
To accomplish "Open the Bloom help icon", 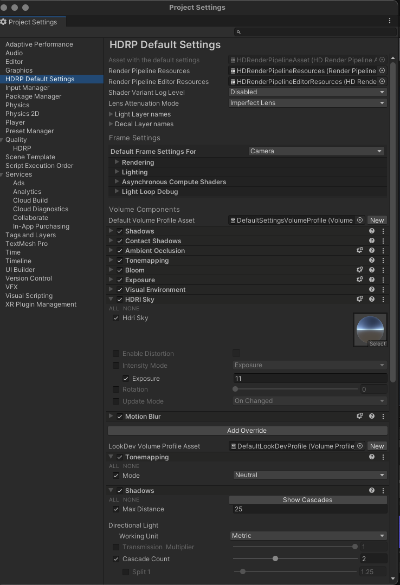I will (x=371, y=270).
